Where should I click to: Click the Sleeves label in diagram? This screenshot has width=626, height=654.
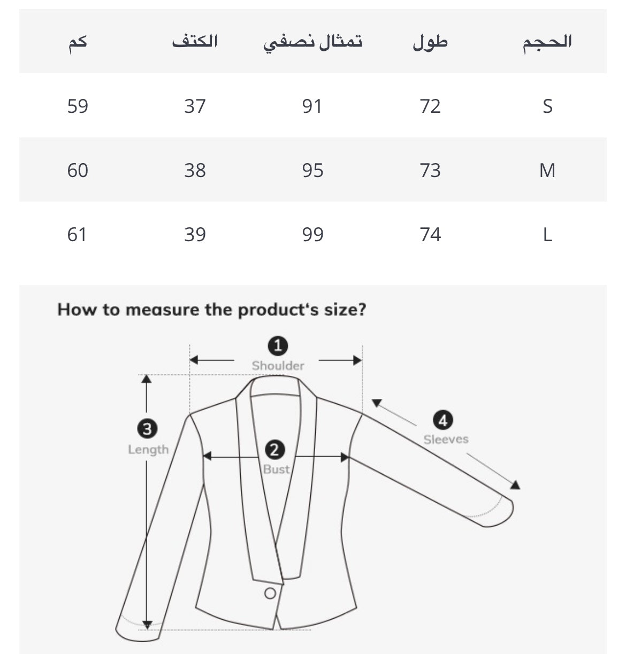point(446,440)
